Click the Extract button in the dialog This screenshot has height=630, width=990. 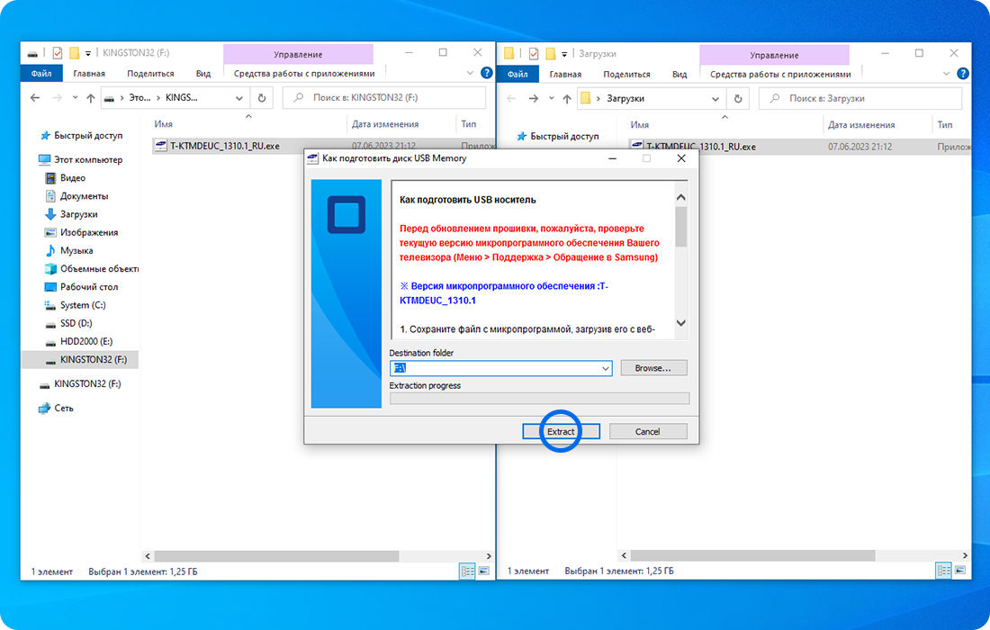(561, 431)
